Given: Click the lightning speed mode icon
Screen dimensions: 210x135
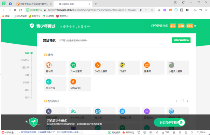Looking at the screenshot, I should pyautogui.click(x=141, y=10).
